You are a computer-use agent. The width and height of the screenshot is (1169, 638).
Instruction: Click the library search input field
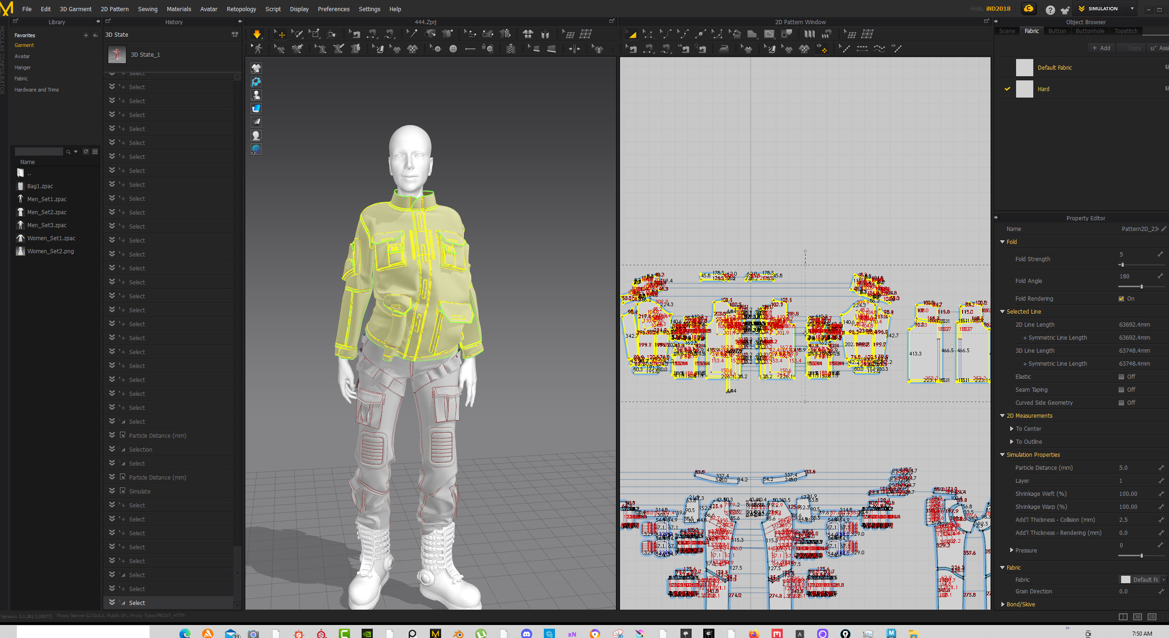[x=39, y=151]
